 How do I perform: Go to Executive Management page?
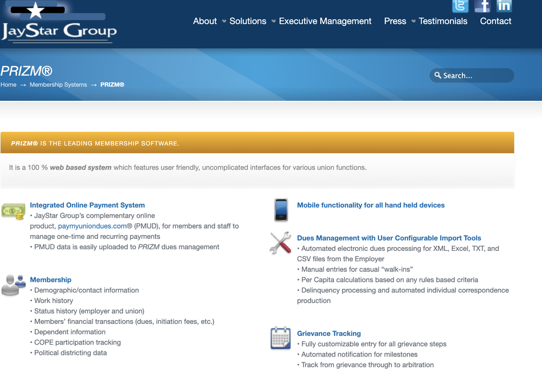pos(325,21)
